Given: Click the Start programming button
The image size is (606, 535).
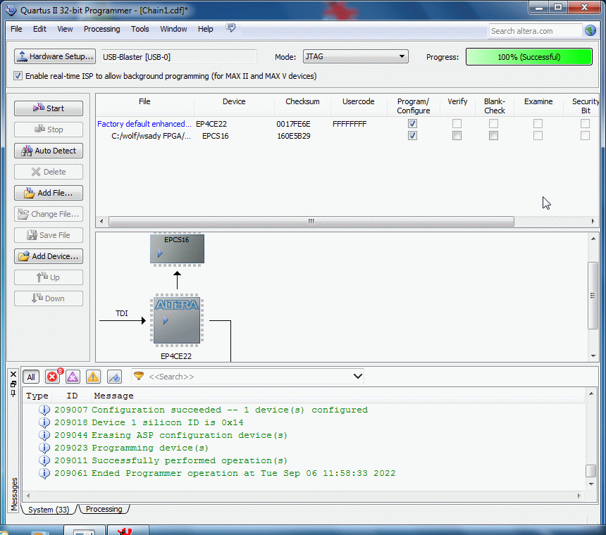Looking at the screenshot, I should coord(49,108).
